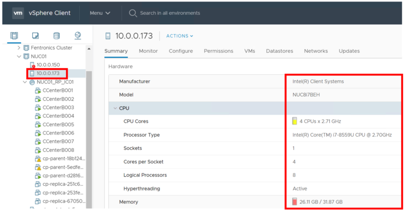Screen dimensions: 406x211
Task: Click the VM icon for CCenterB001
Action: click(38, 91)
